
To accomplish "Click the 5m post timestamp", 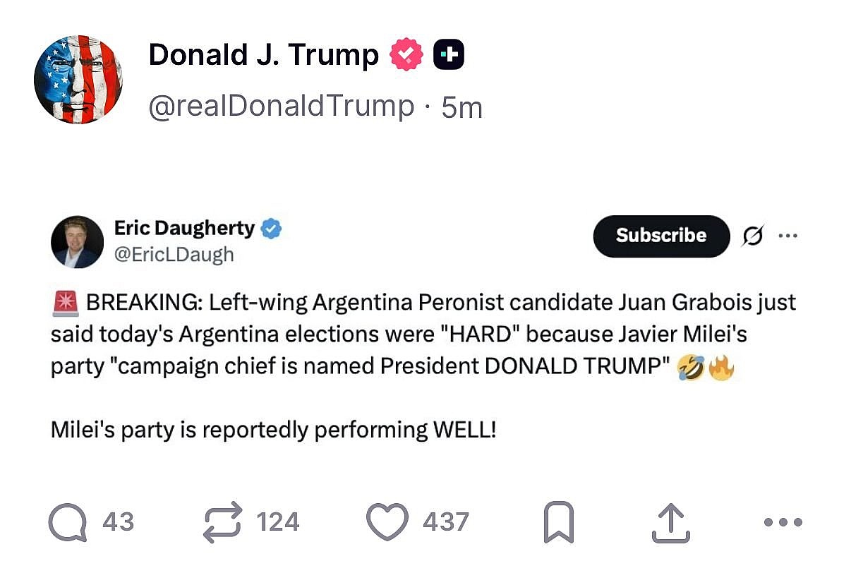I will point(462,108).
